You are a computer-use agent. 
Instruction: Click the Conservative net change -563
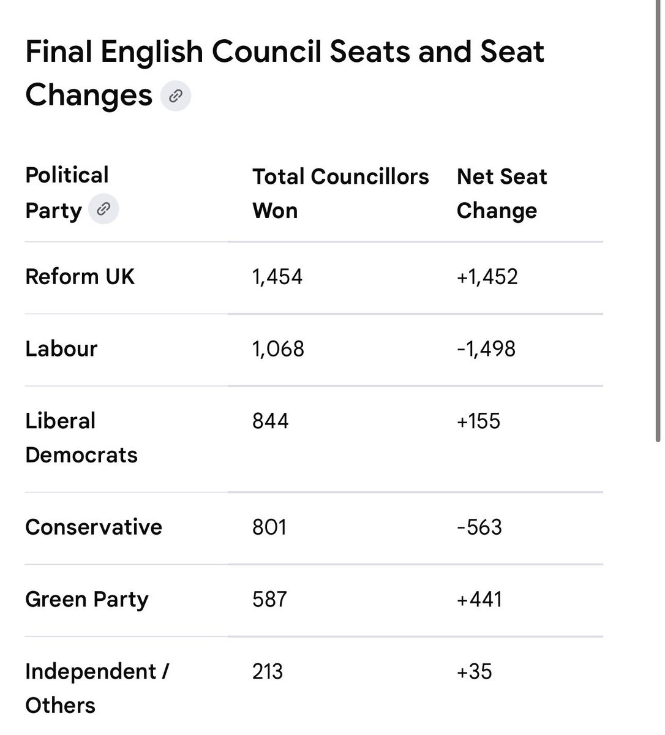[x=479, y=527]
